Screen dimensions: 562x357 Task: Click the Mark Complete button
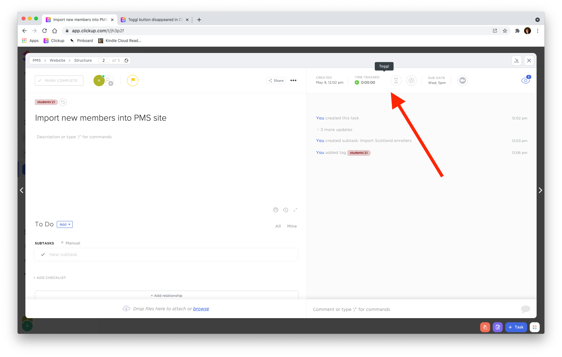(x=59, y=81)
